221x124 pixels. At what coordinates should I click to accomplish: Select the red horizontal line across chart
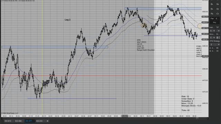102,76
